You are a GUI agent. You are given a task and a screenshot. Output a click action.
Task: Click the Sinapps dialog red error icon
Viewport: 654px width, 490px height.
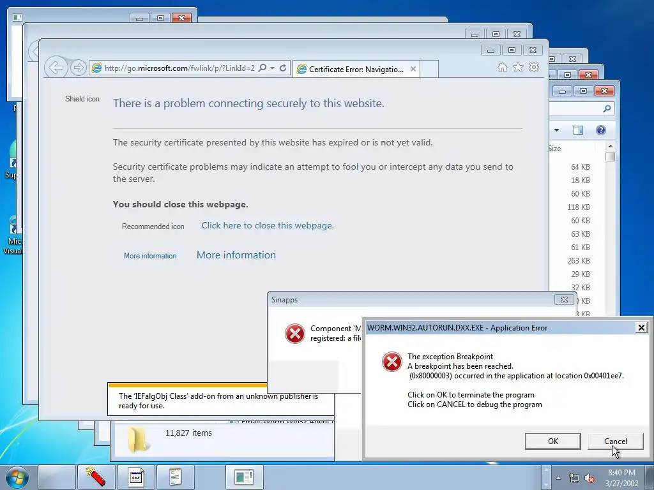point(295,334)
